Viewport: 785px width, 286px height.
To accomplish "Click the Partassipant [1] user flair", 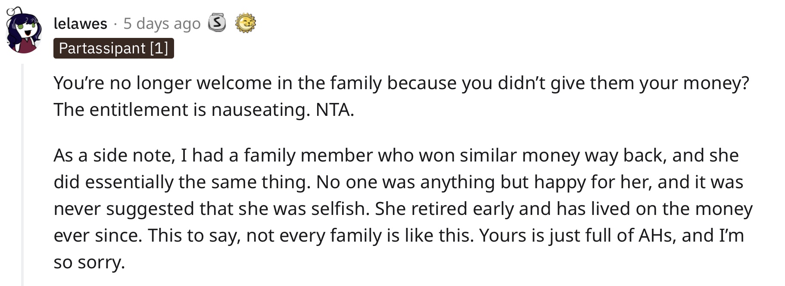I will point(114,48).
